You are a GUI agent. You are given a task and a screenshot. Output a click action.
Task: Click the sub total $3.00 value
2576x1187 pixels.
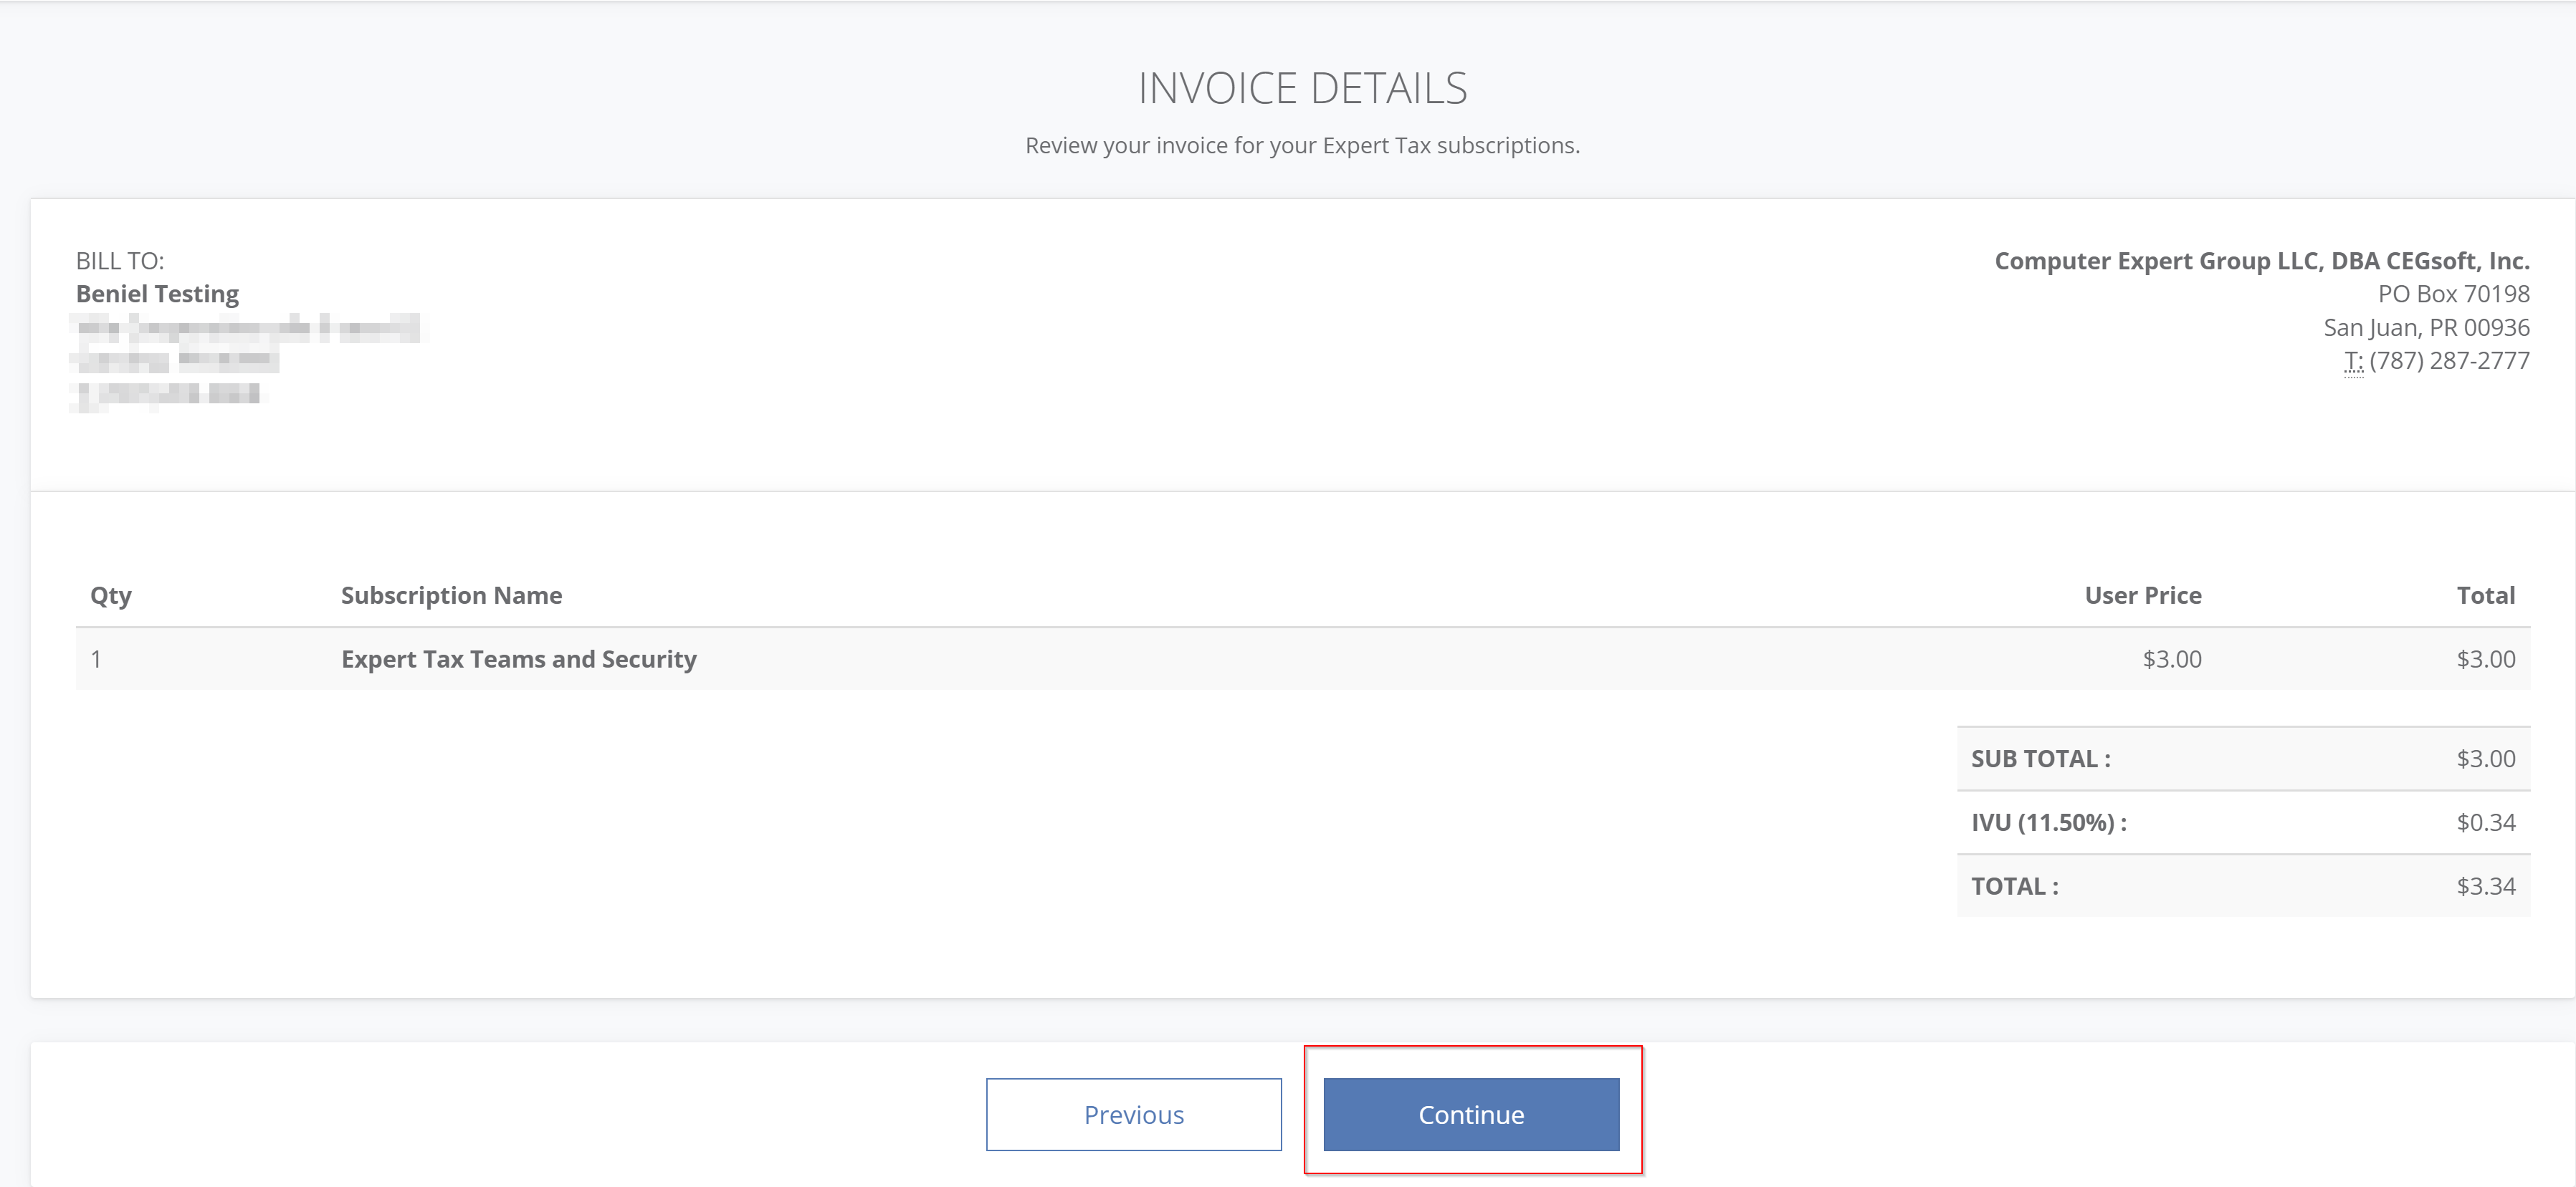[x=2486, y=759]
